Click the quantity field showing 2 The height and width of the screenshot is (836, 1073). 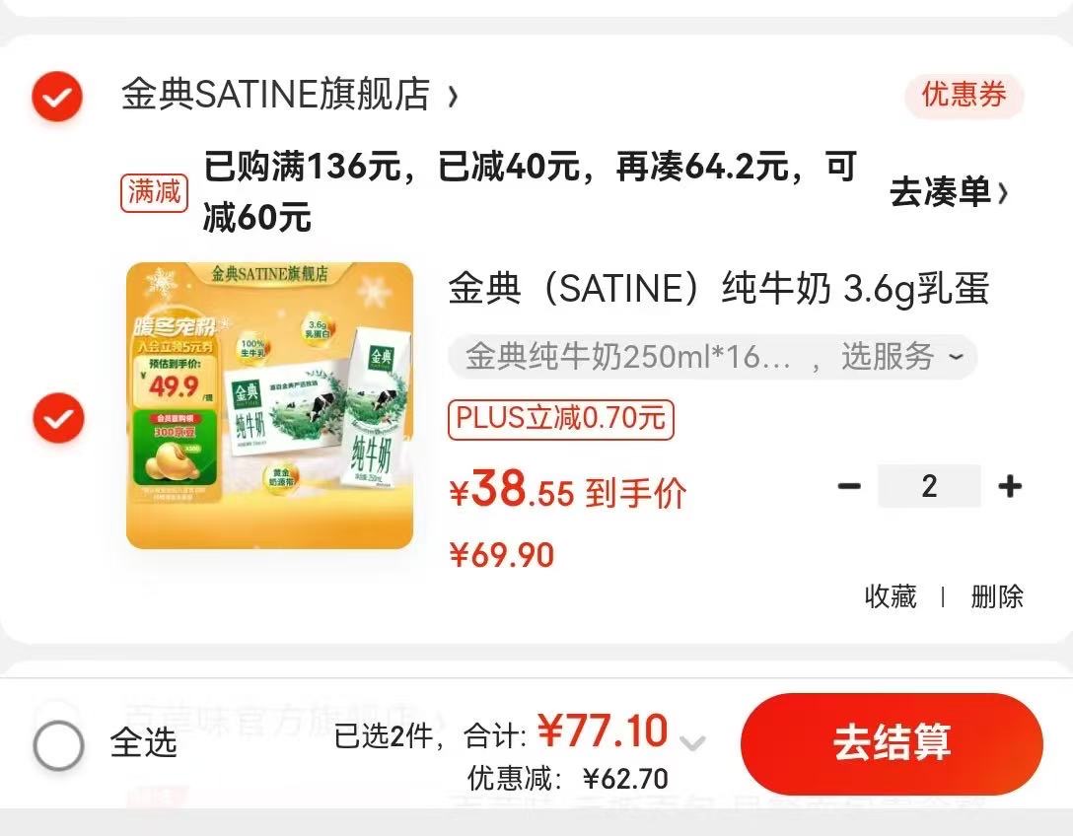(x=929, y=486)
